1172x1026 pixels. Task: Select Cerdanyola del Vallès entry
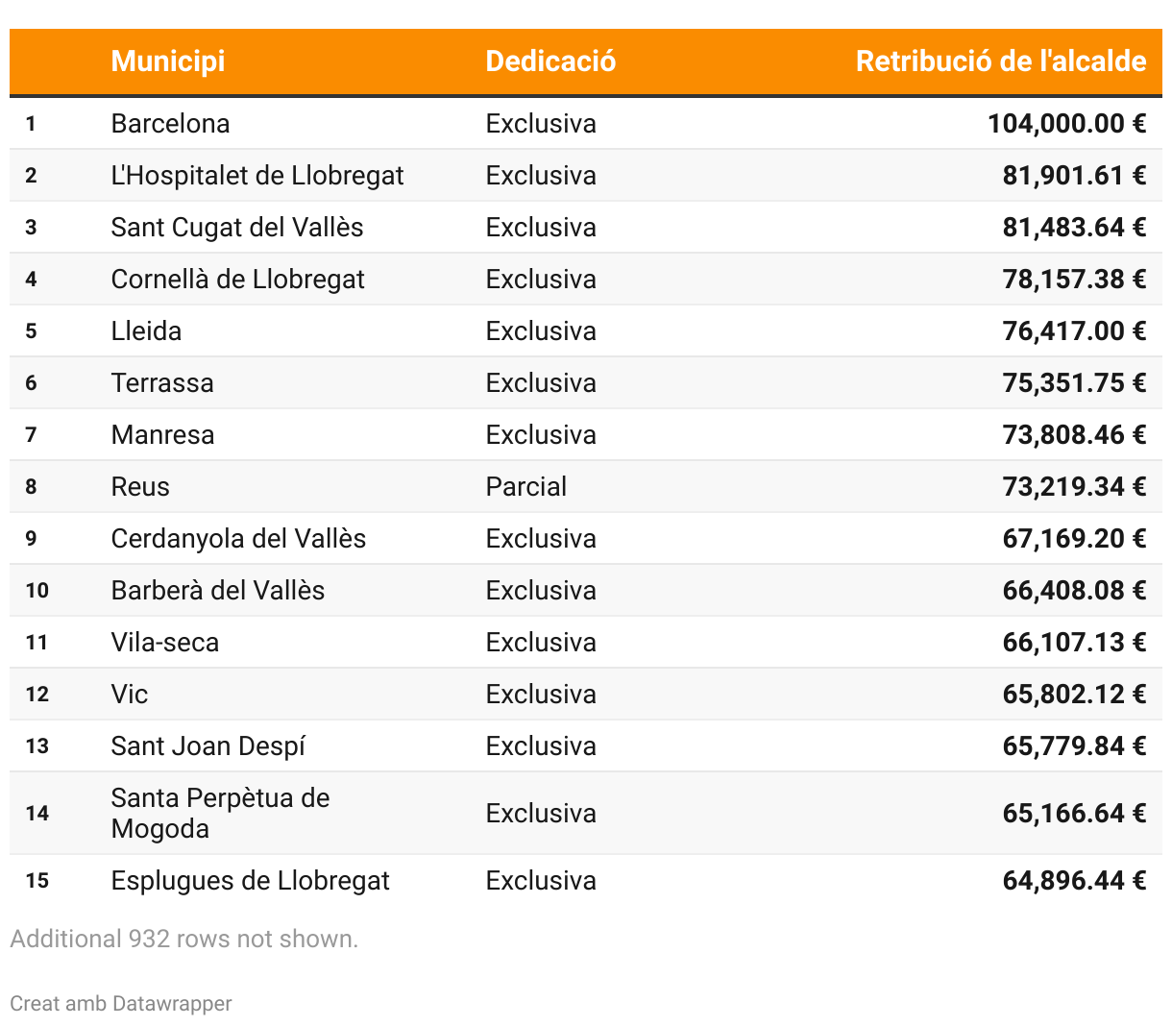pos(238,539)
